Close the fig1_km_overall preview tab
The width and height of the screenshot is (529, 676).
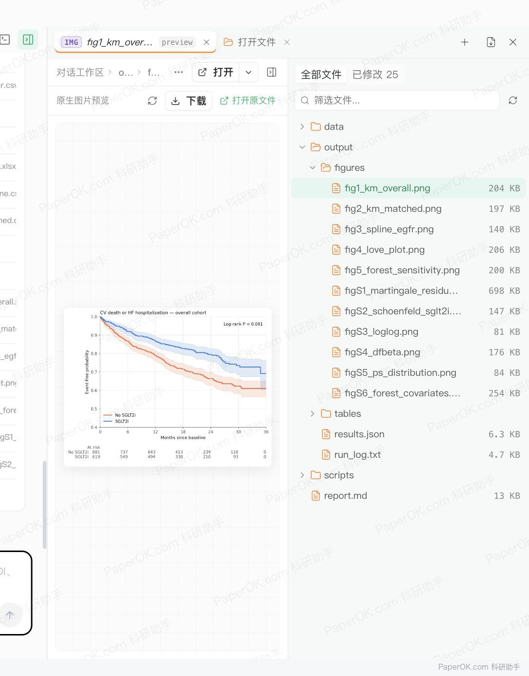pos(207,42)
